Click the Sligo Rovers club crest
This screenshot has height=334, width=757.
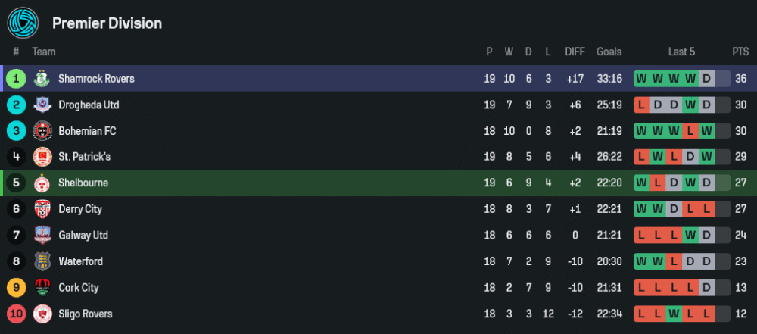coord(42,314)
